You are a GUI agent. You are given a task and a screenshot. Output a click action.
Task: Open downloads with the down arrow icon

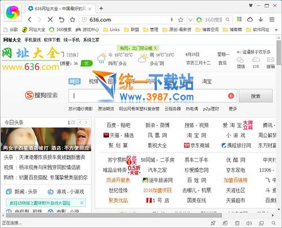click(x=261, y=19)
